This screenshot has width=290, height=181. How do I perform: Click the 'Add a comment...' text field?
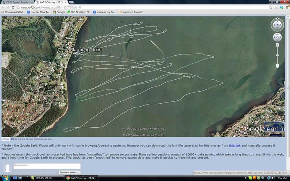(x=46, y=166)
